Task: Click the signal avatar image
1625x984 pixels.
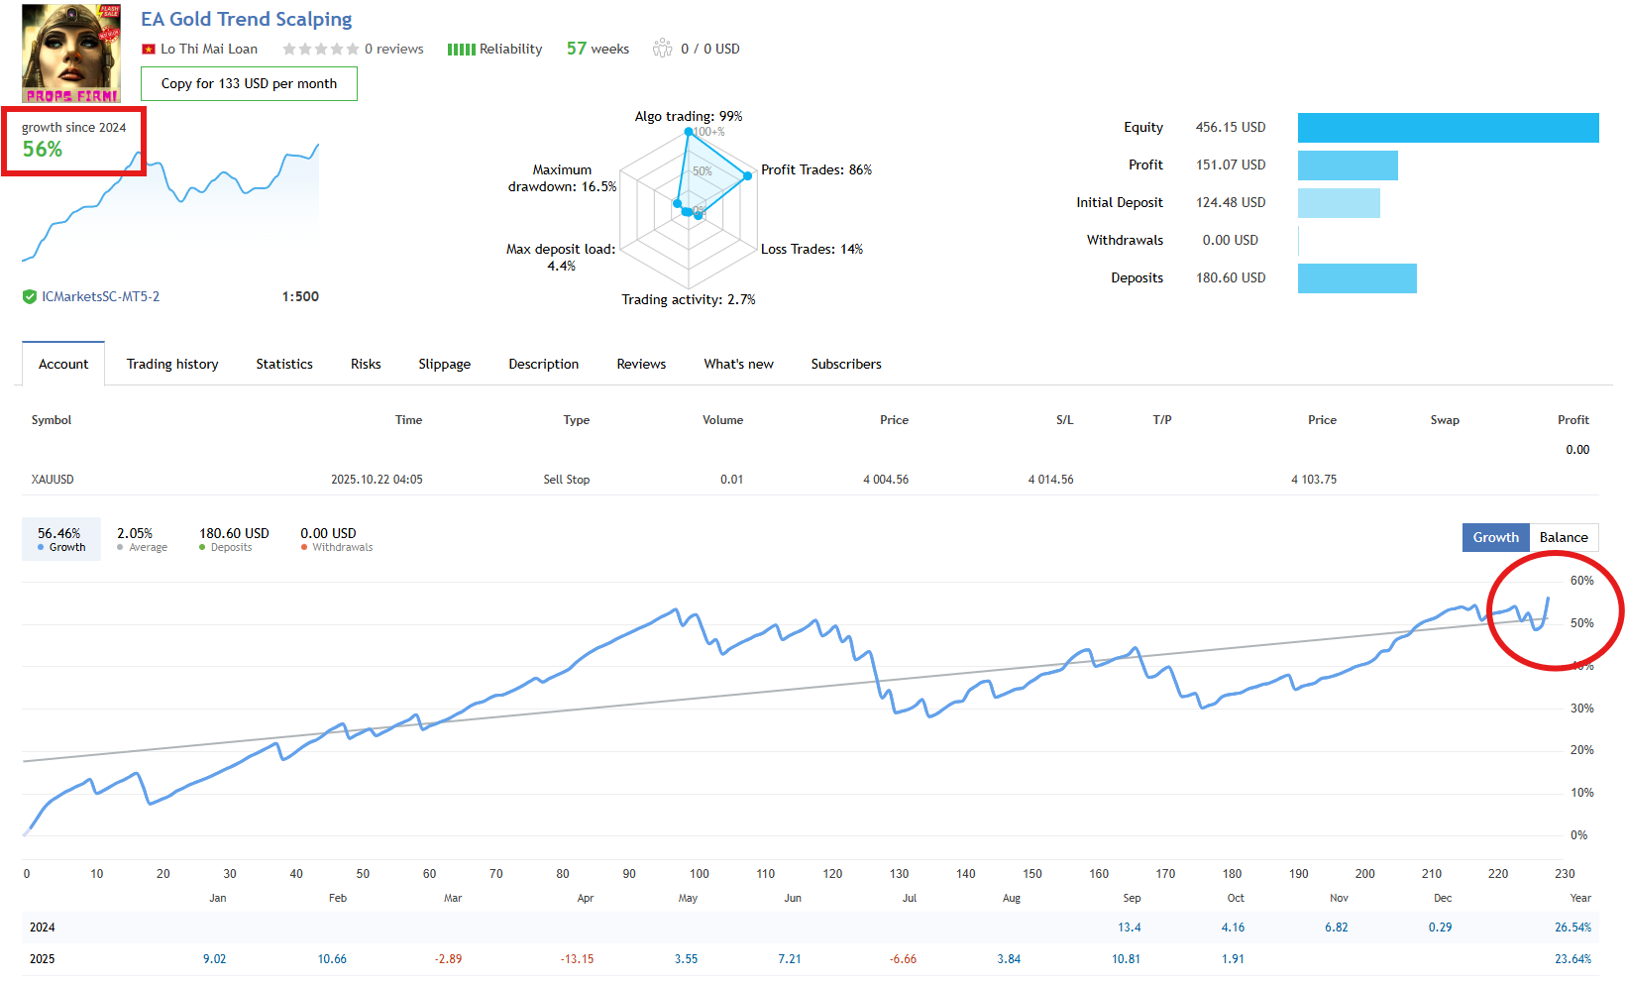Action: [71, 54]
